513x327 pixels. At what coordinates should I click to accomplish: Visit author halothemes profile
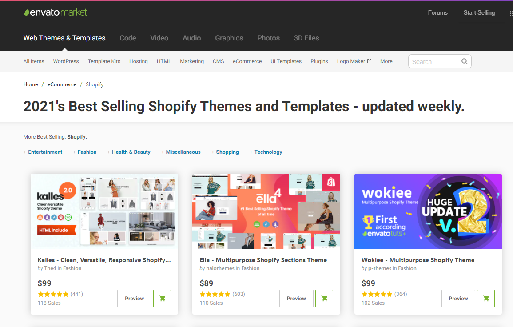pyautogui.click(x=220, y=268)
